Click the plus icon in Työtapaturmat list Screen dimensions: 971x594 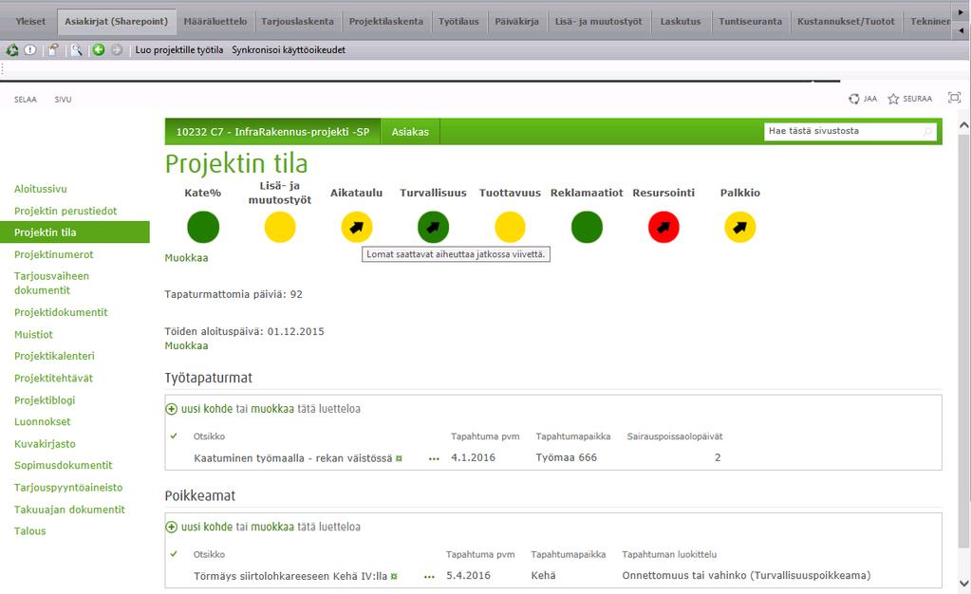pyautogui.click(x=172, y=409)
